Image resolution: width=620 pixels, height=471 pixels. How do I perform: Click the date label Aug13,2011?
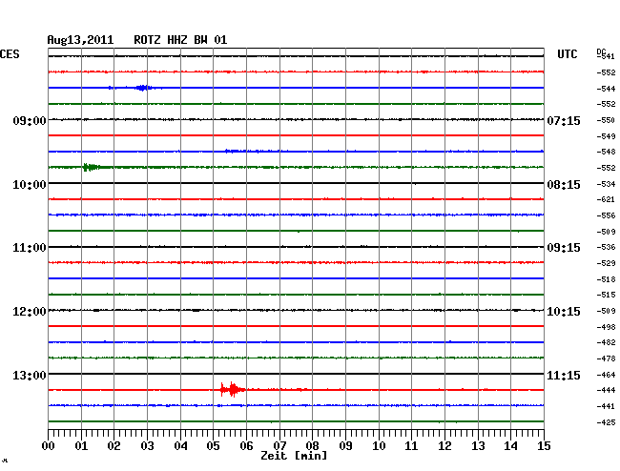tap(80, 40)
